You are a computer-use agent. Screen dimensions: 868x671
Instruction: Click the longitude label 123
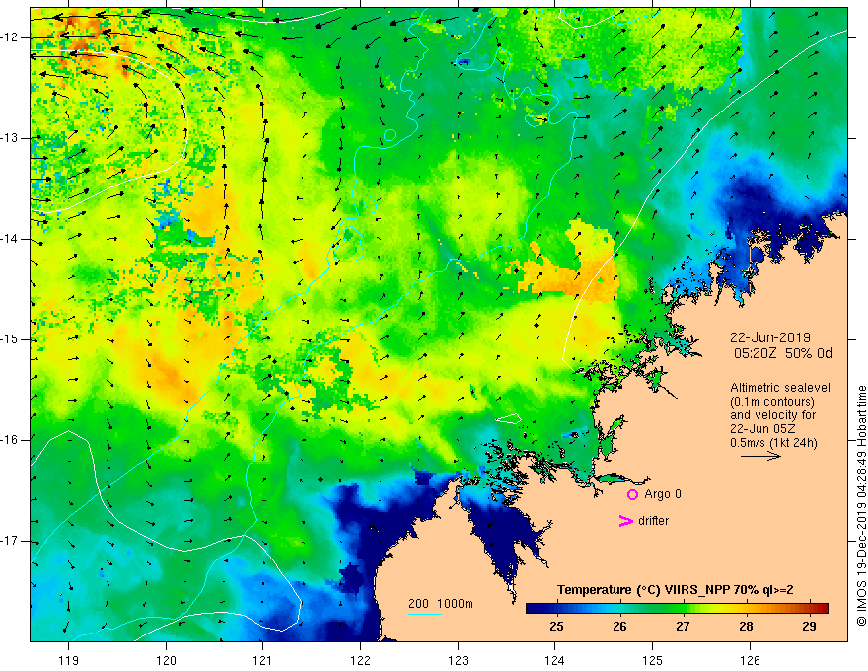tap(458, 660)
